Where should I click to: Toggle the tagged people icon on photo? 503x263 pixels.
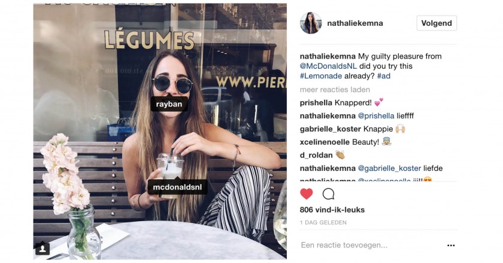(x=43, y=248)
